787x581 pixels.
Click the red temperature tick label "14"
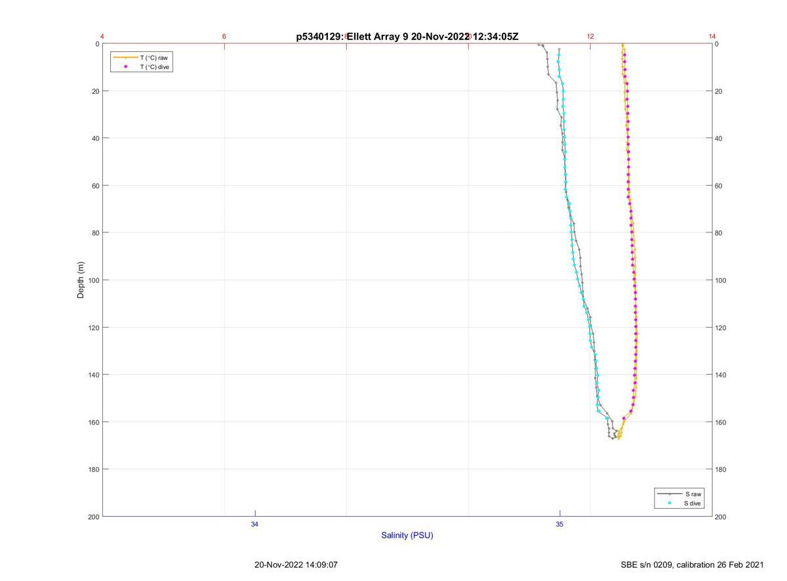[712, 36]
